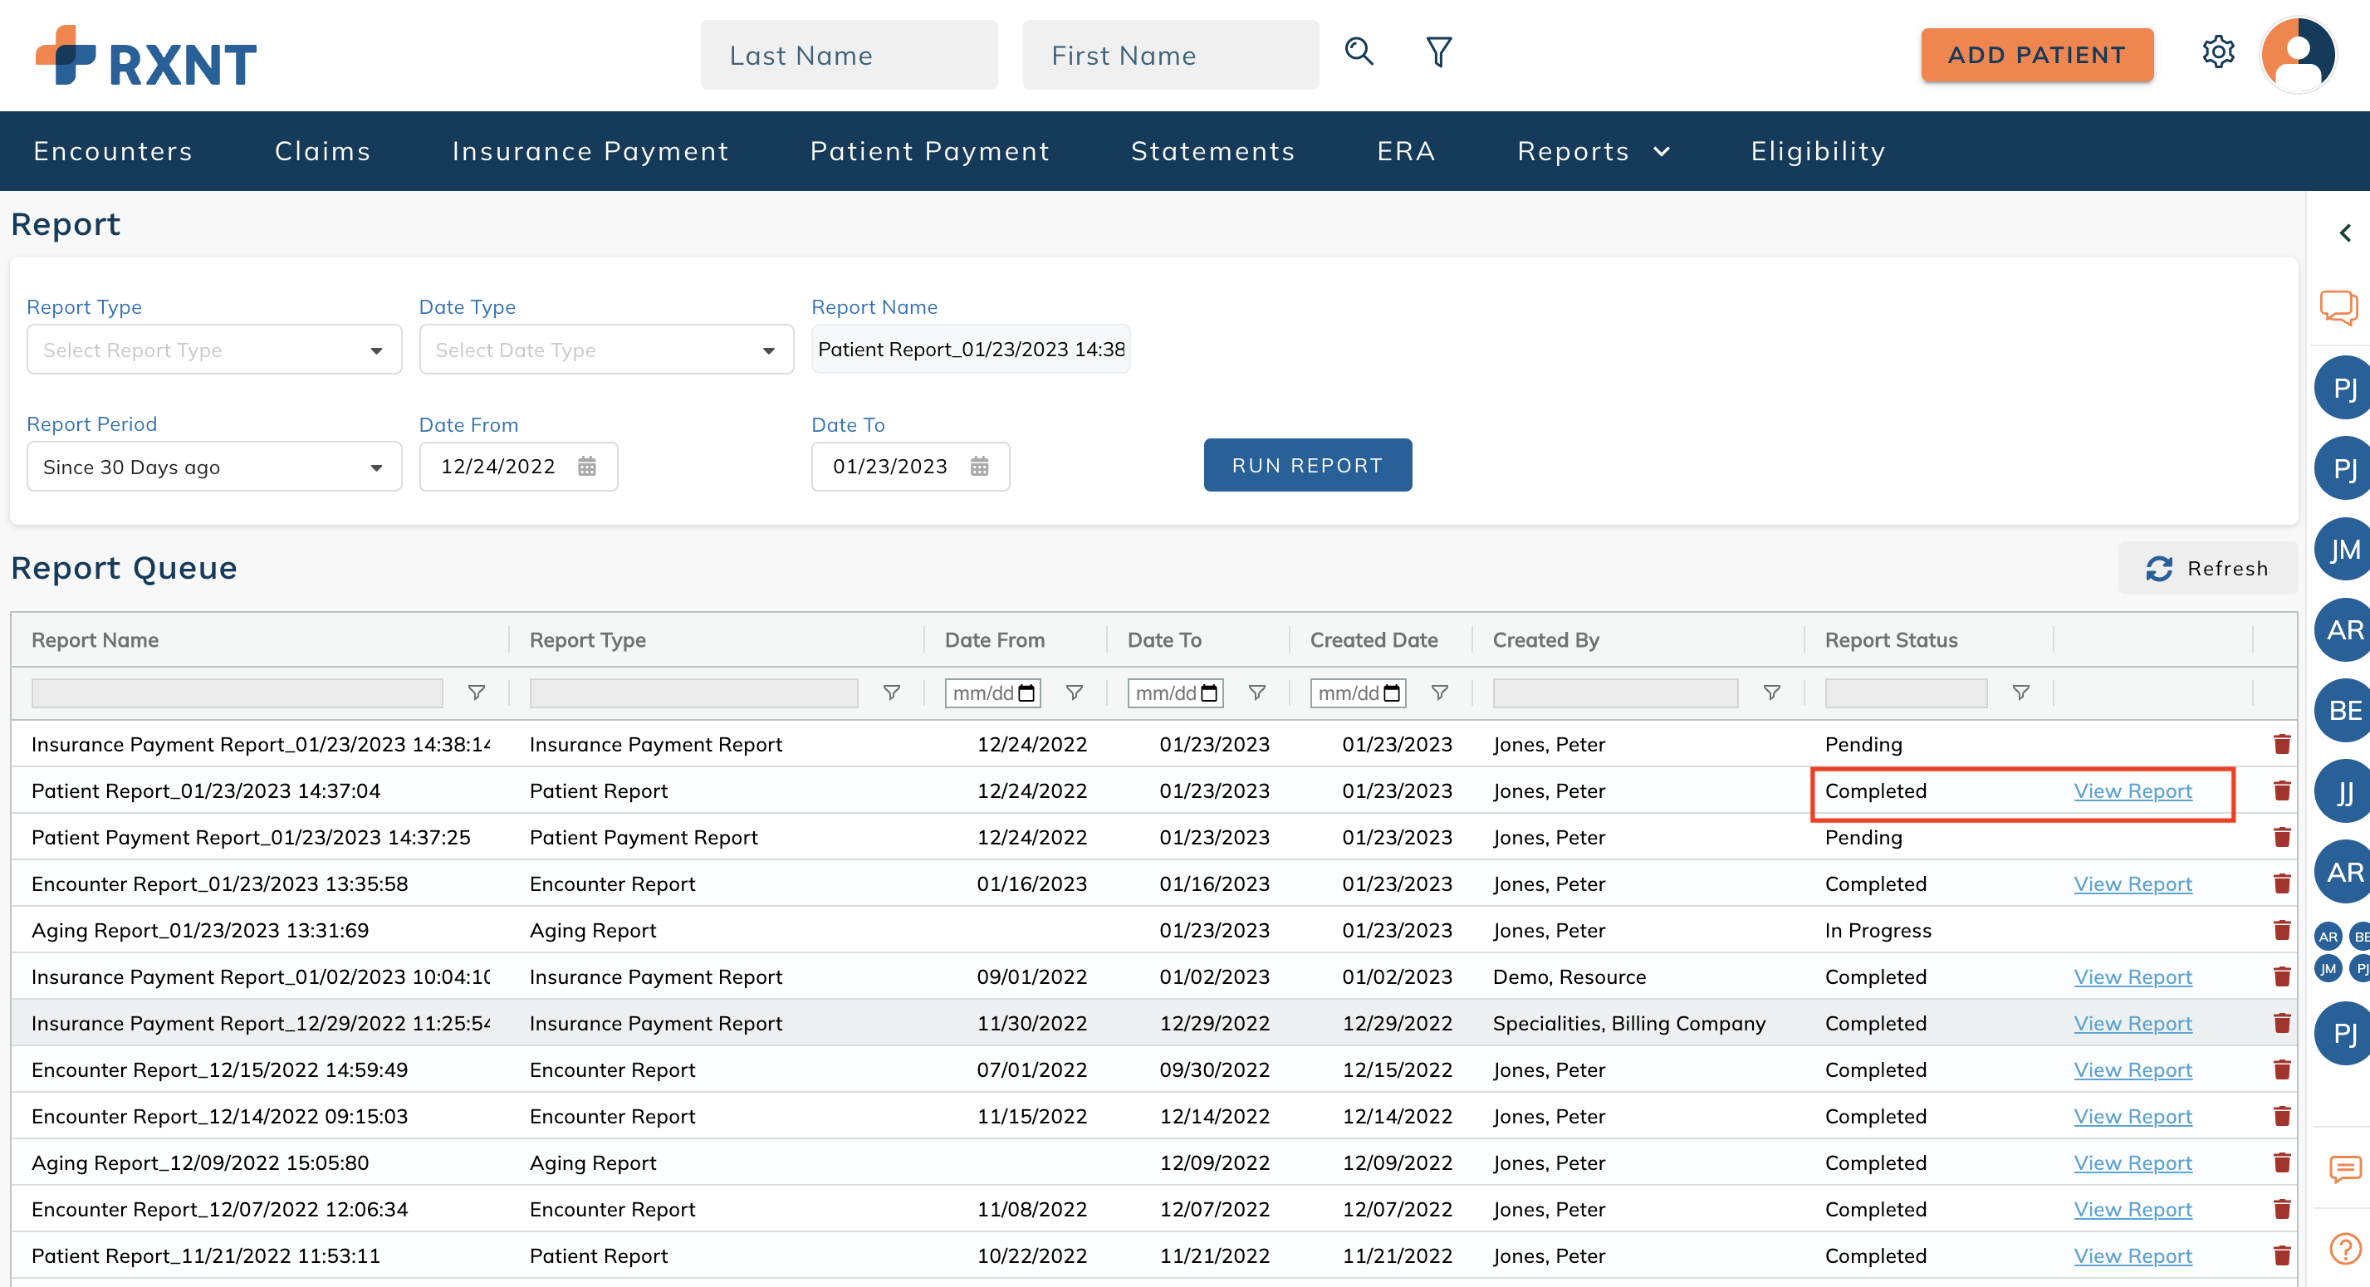Viewport: 2370px width, 1287px height.
Task: Click the Date To column filter icon
Action: 1256,692
